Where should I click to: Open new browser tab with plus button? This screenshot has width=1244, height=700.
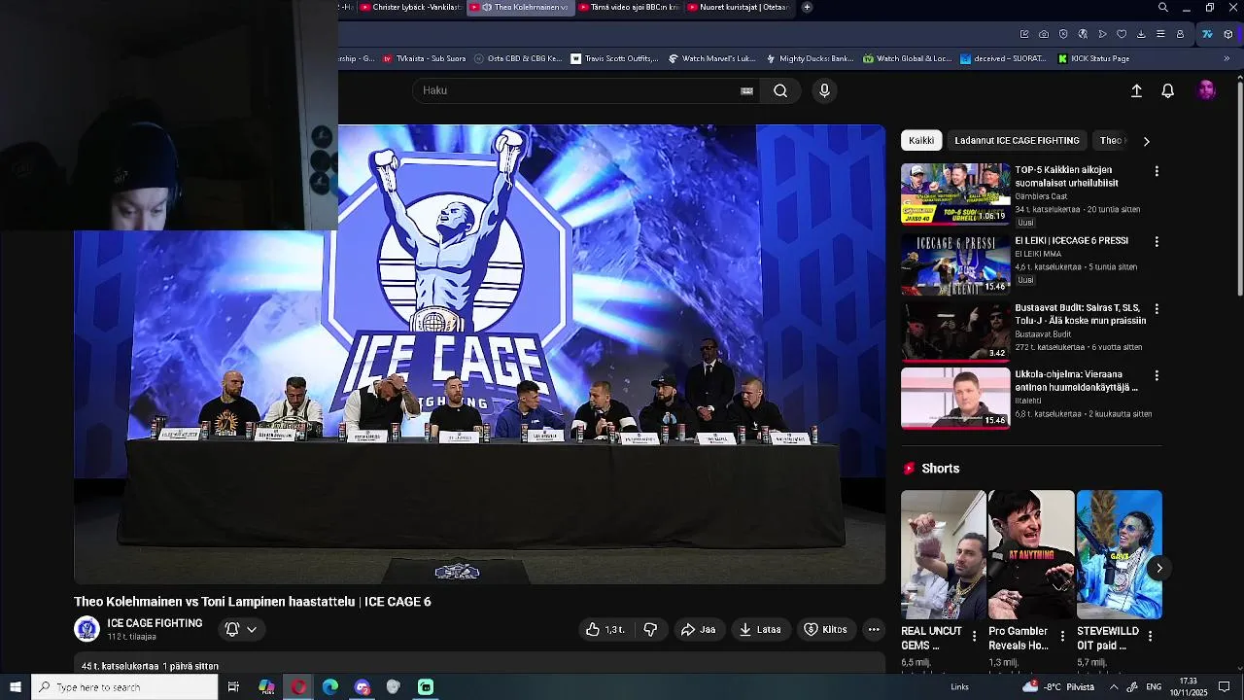[807, 7]
